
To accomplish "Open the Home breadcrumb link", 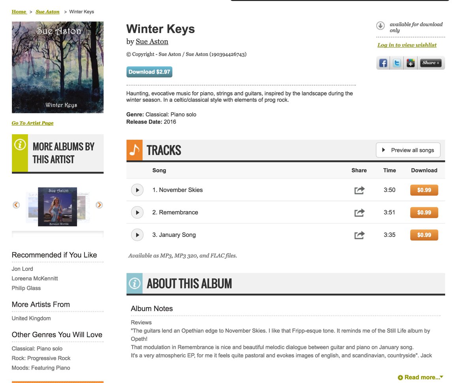I will tap(19, 11).
